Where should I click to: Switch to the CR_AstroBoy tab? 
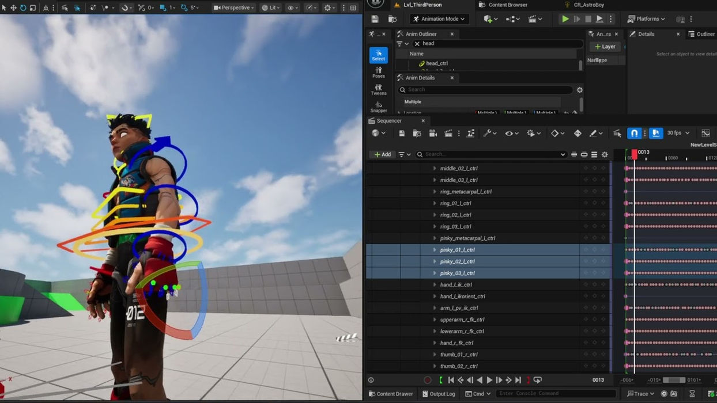pyautogui.click(x=588, y=5)
